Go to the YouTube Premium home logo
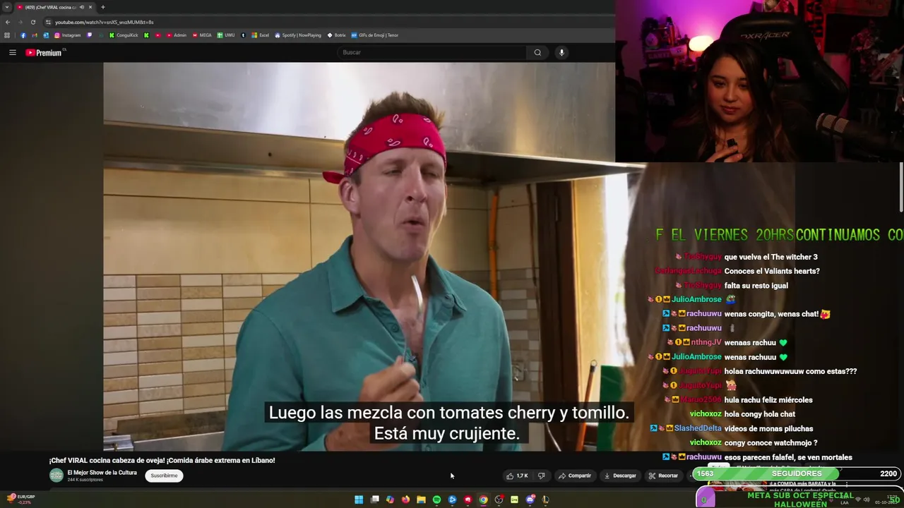 [x=45, y=52]
